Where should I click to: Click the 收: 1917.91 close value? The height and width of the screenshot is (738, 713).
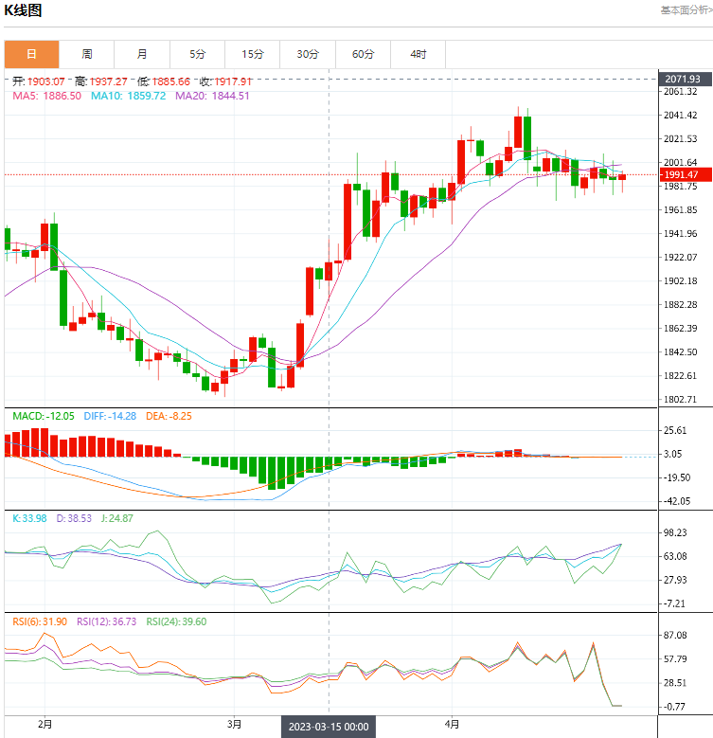pos(225,81)
